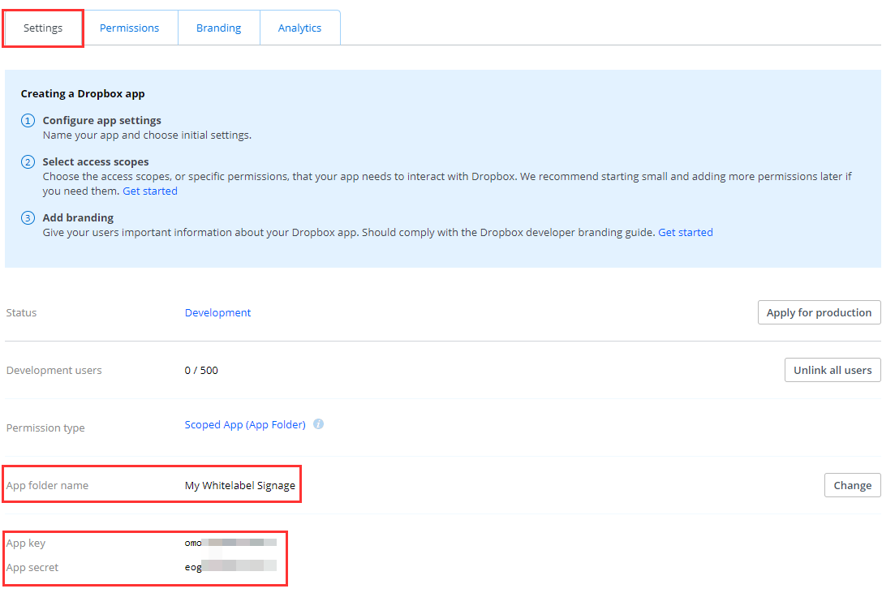Image resolution: width=882 pixels, height=593 pixels.
Task: Open the Scoped App (App Folder) link
Action: [x=245, y=425]
